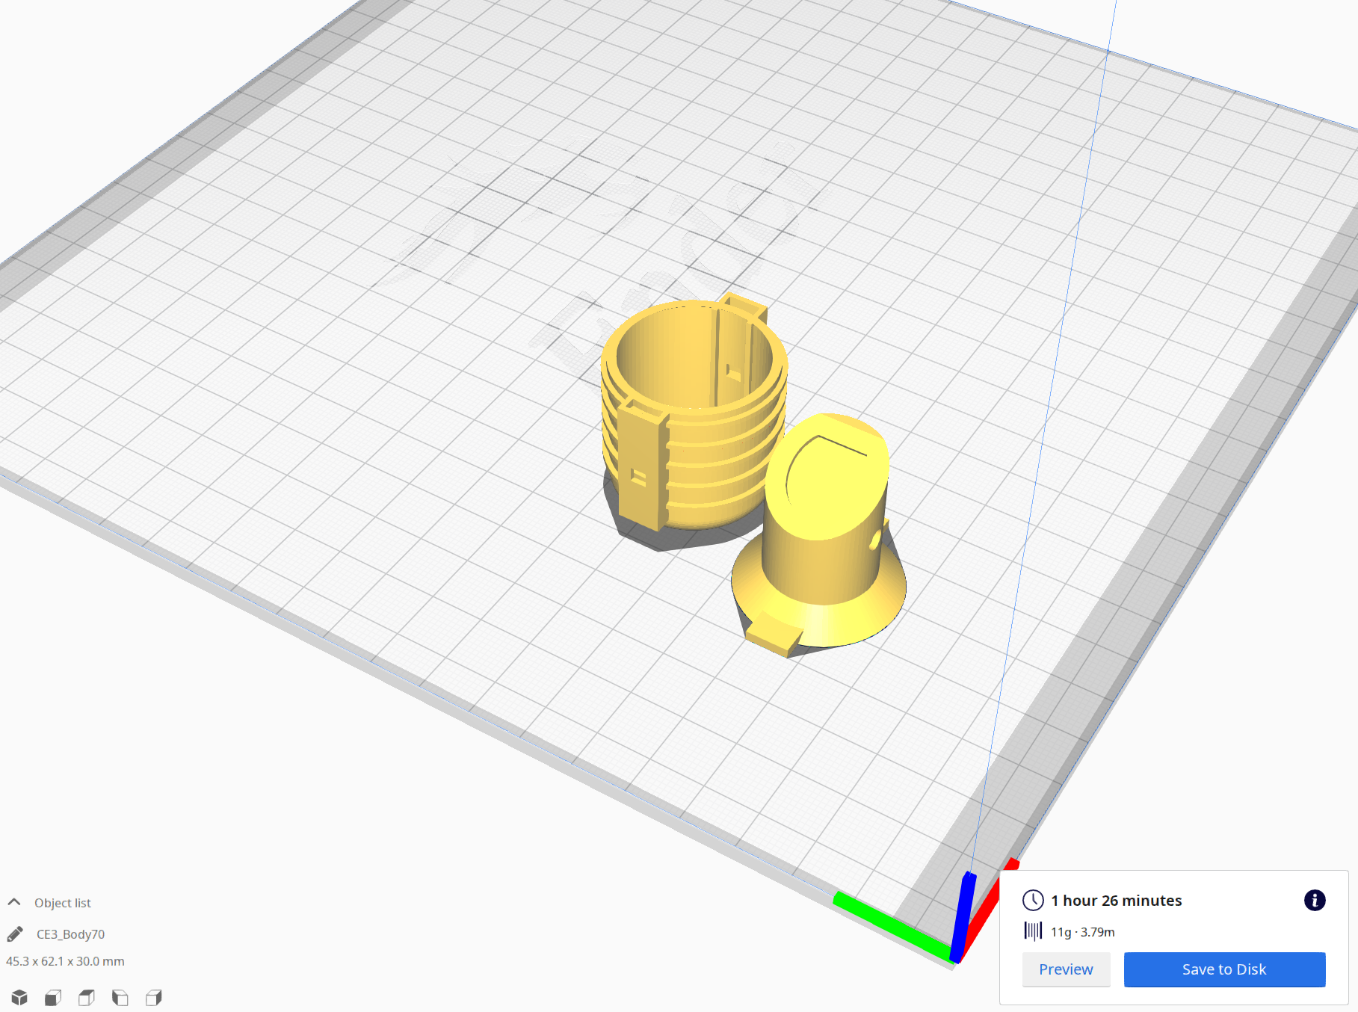
Task: Save the sliced file to disk
Action: coord(1223,969)
